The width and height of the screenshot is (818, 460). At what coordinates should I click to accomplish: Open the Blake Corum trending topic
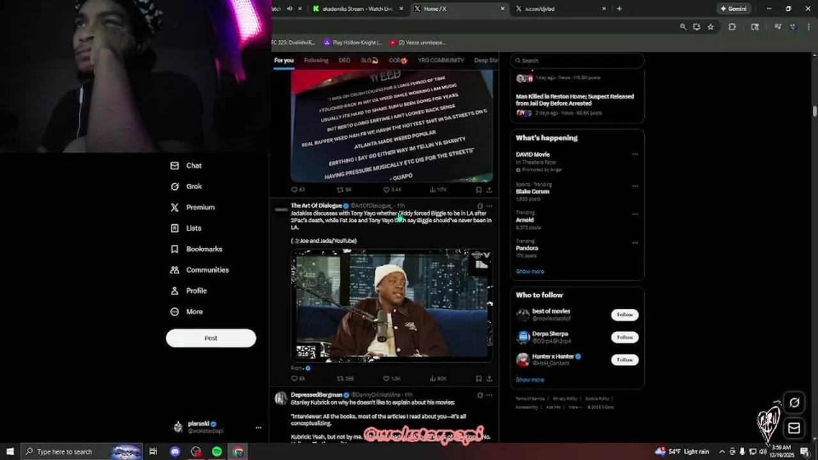pyautogui.click(x=532, y=192)
